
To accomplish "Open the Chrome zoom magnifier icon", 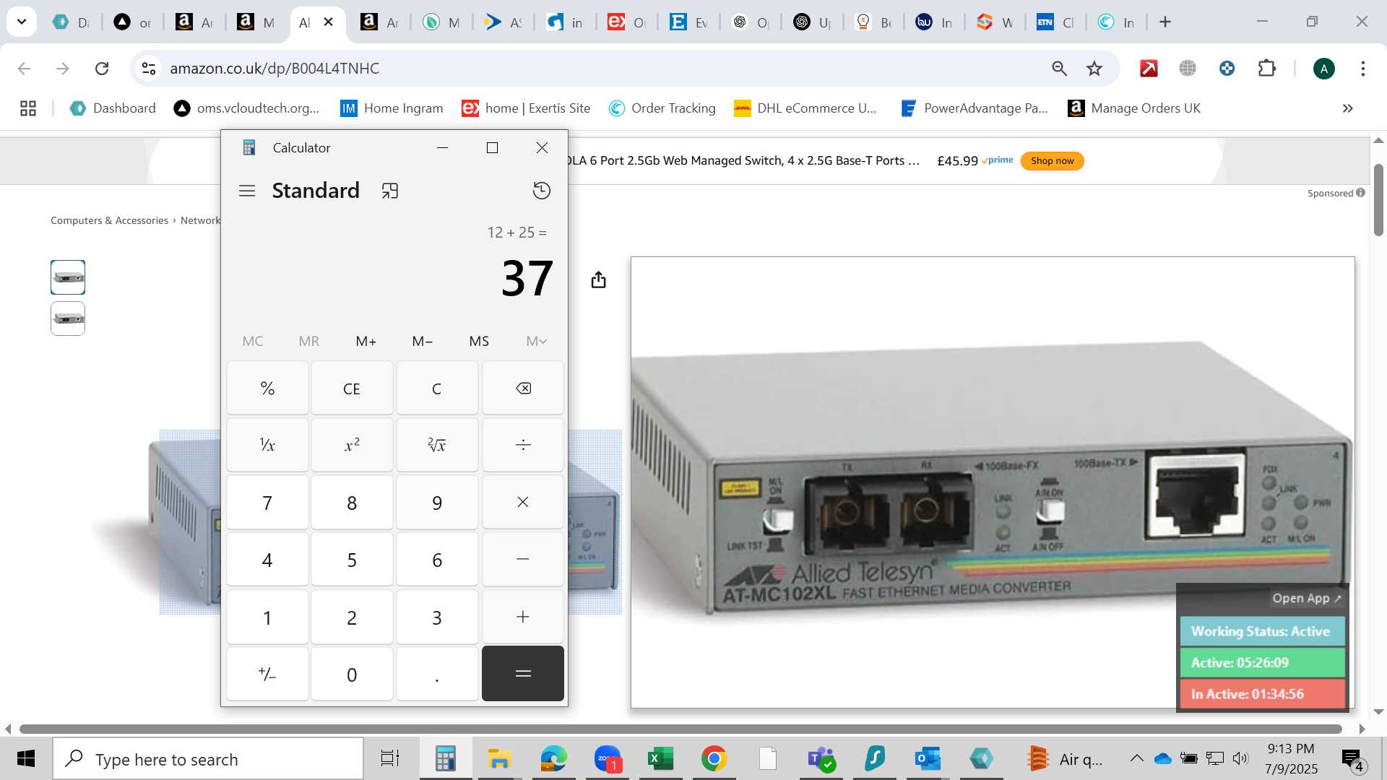I will [1059, 69].
